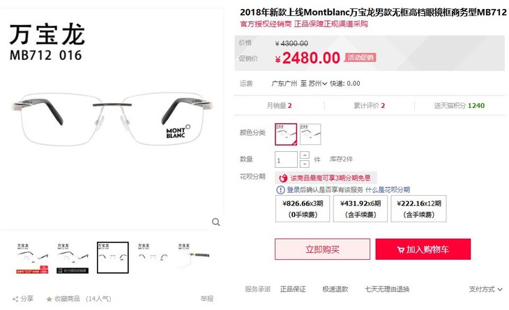Open the 苏州 destination dropdown

pos(317,84)
